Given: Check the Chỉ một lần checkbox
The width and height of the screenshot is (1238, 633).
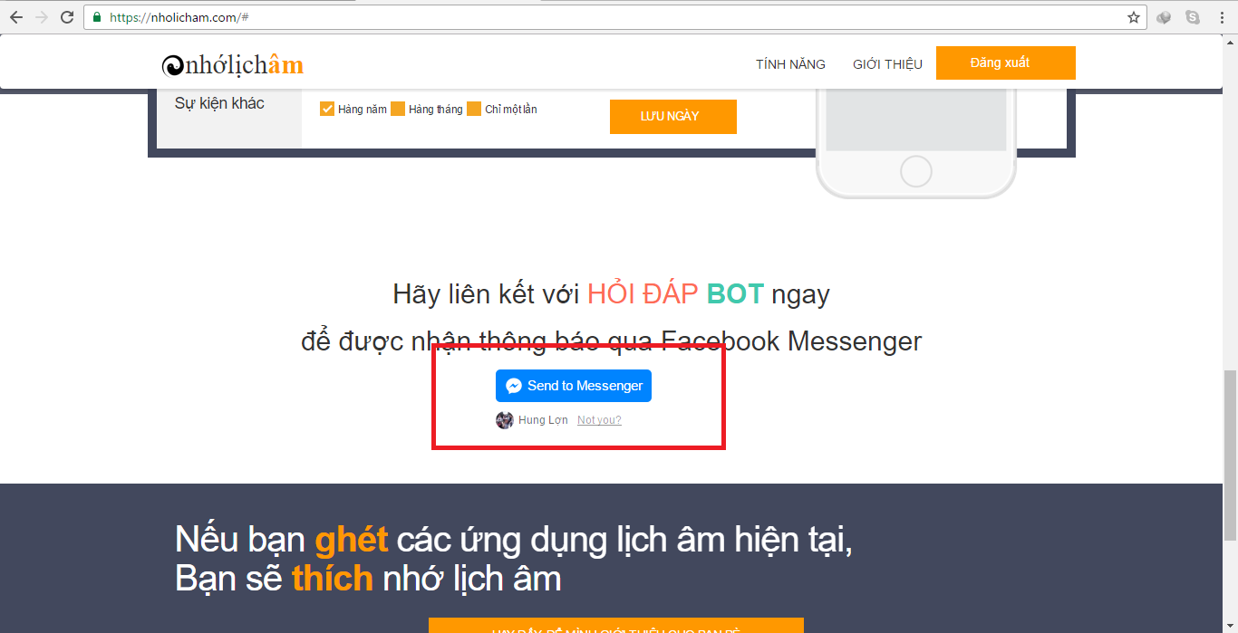Looking at the screenshot, I should (474, 109).
